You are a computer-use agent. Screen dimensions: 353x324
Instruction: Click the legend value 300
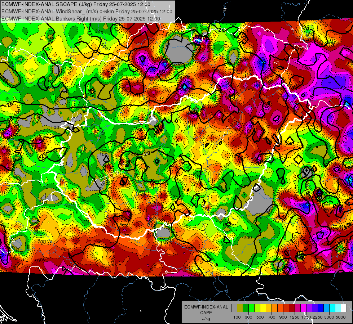coord(248,317)
